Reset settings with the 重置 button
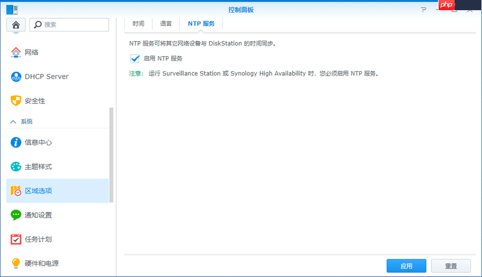 pos(451,266)
